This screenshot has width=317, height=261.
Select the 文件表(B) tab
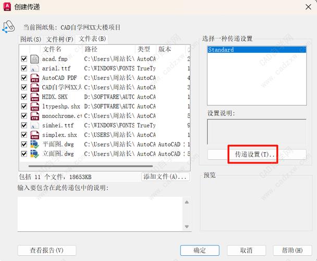point(92,39)
